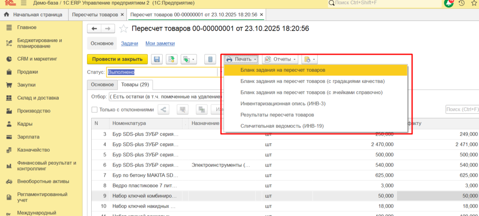
Task: Click the barcode scan icon button
Action: click(183, 110)
